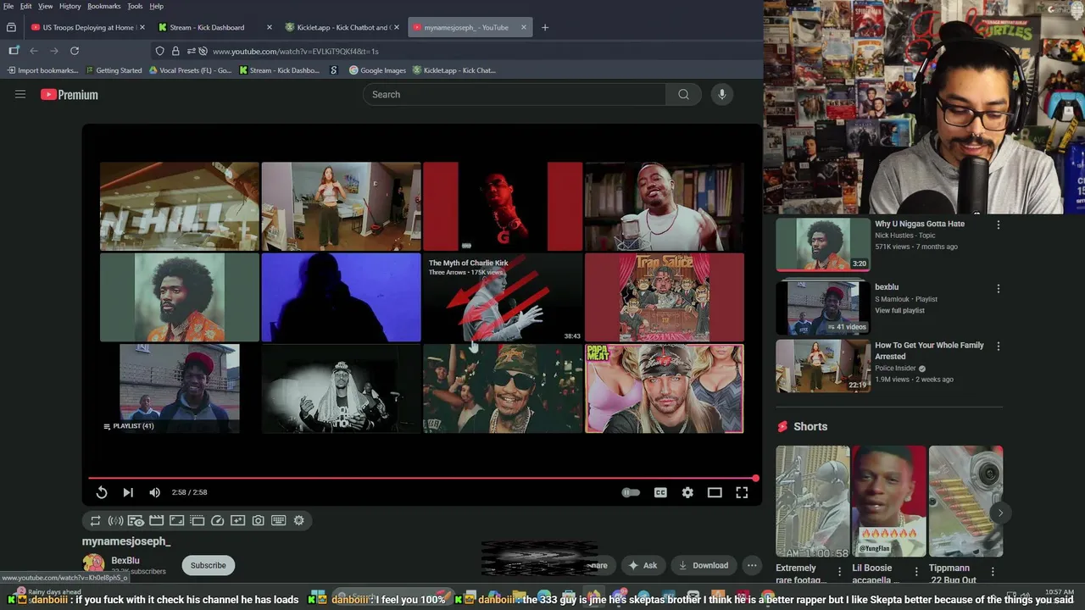Click Import bookmarks item
This screenshot has height=610, width=1085.
(x=42, y=70)
